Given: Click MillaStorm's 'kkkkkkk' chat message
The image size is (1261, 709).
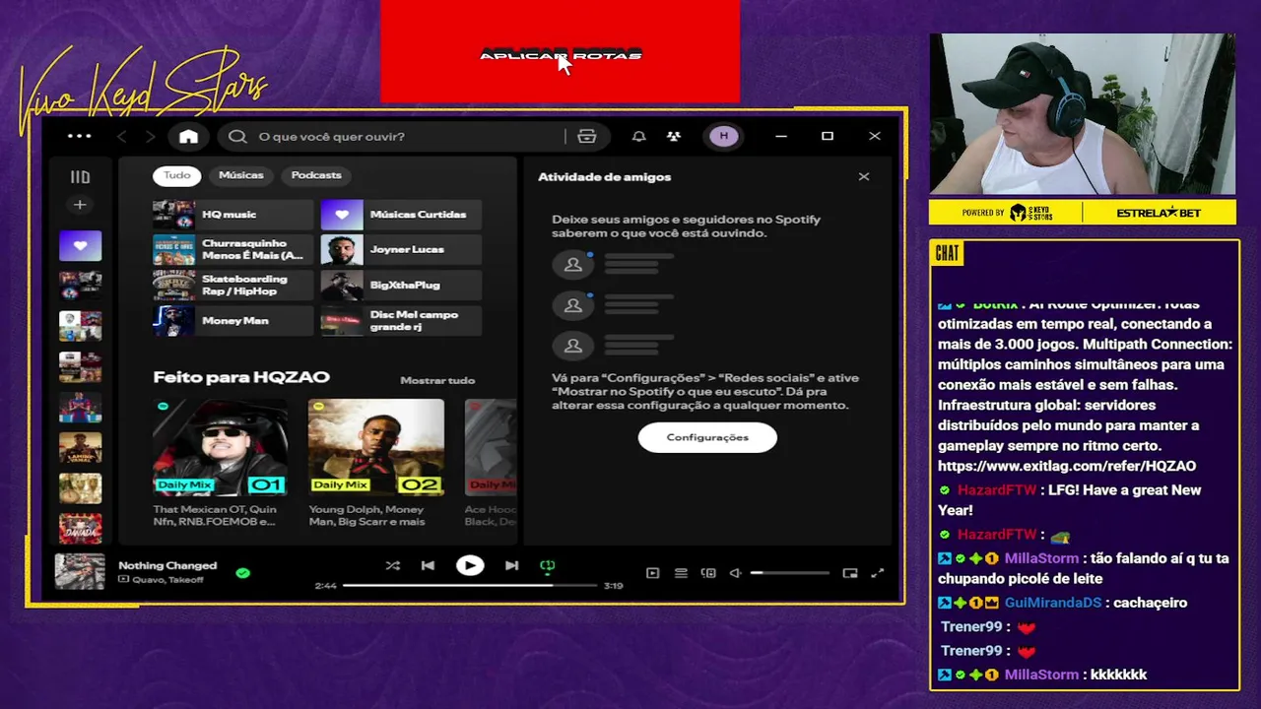Looking at the screenshot, I should (x=1042, y=676).
